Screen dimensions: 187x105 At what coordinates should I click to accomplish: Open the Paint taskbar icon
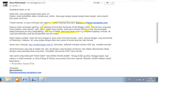(42, 80)
